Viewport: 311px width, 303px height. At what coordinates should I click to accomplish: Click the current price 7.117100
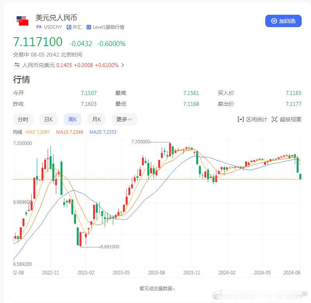pos(38,42)
